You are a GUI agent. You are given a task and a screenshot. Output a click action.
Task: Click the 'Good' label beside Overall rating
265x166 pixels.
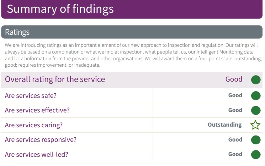coord(234,79)
